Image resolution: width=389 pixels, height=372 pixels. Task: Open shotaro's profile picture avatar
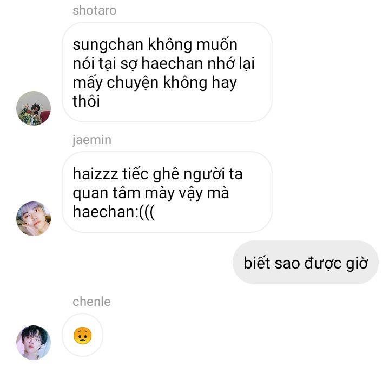34,108
